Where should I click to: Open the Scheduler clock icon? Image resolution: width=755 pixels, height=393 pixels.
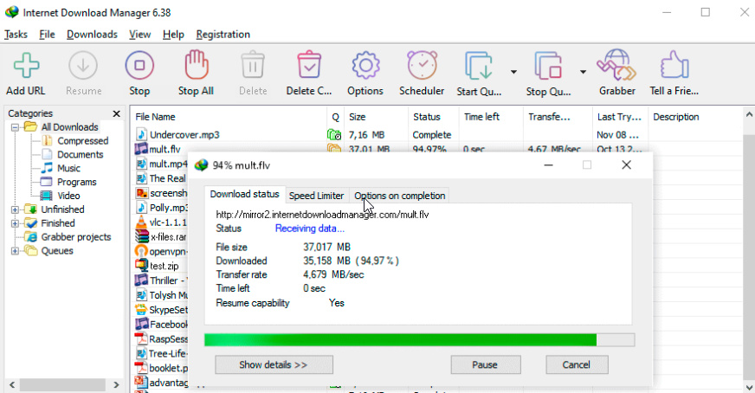pos(423,65)
